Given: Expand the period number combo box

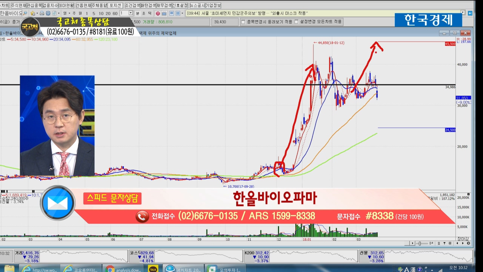Looking at the screenshot, I should click(x=131, y=13).
